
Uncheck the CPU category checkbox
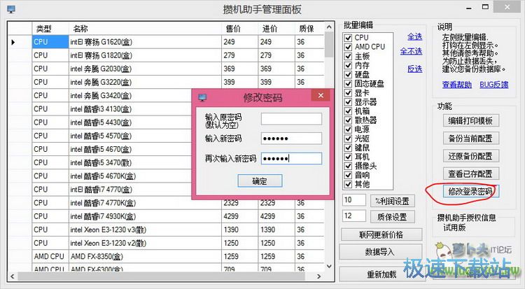pos(348,38)
